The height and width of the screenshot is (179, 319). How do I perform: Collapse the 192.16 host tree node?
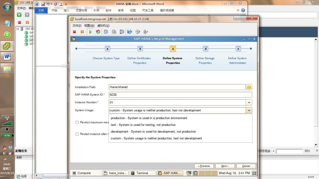18,29
